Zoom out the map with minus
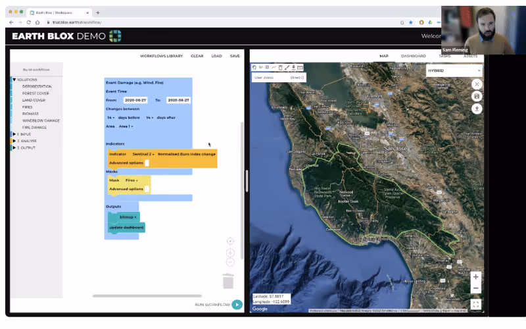Viewport: 526px width, 329px height. coord(475,288)
